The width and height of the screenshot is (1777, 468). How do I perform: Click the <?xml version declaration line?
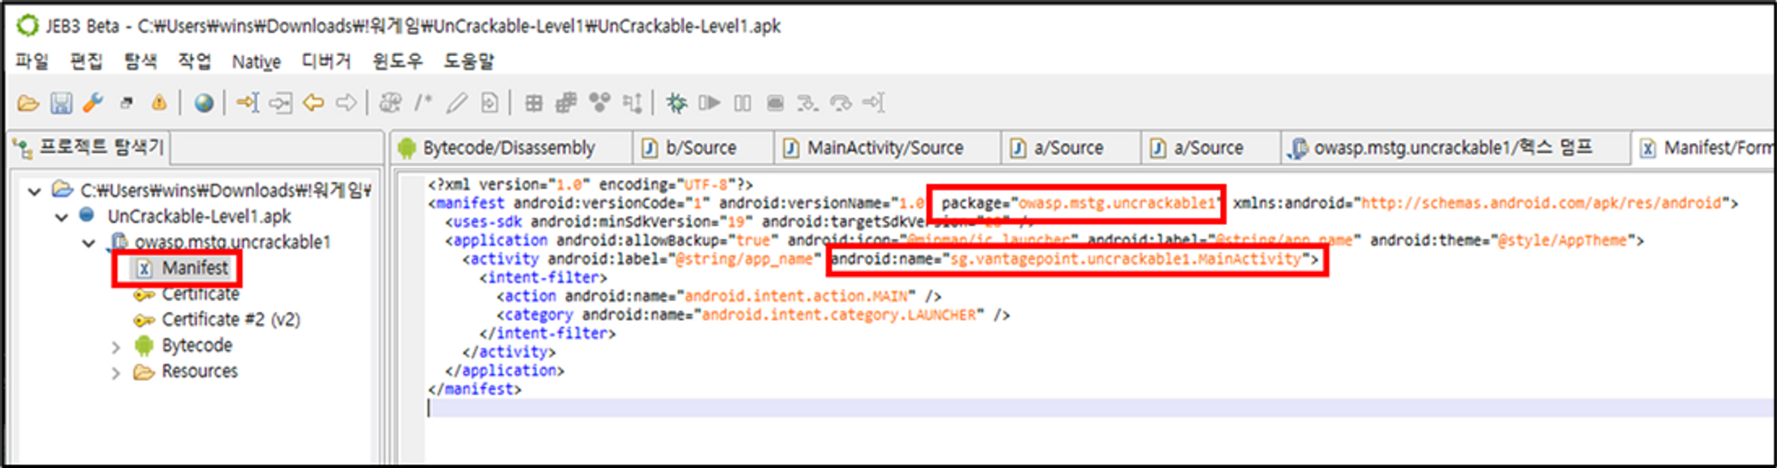tap(590, 185)
